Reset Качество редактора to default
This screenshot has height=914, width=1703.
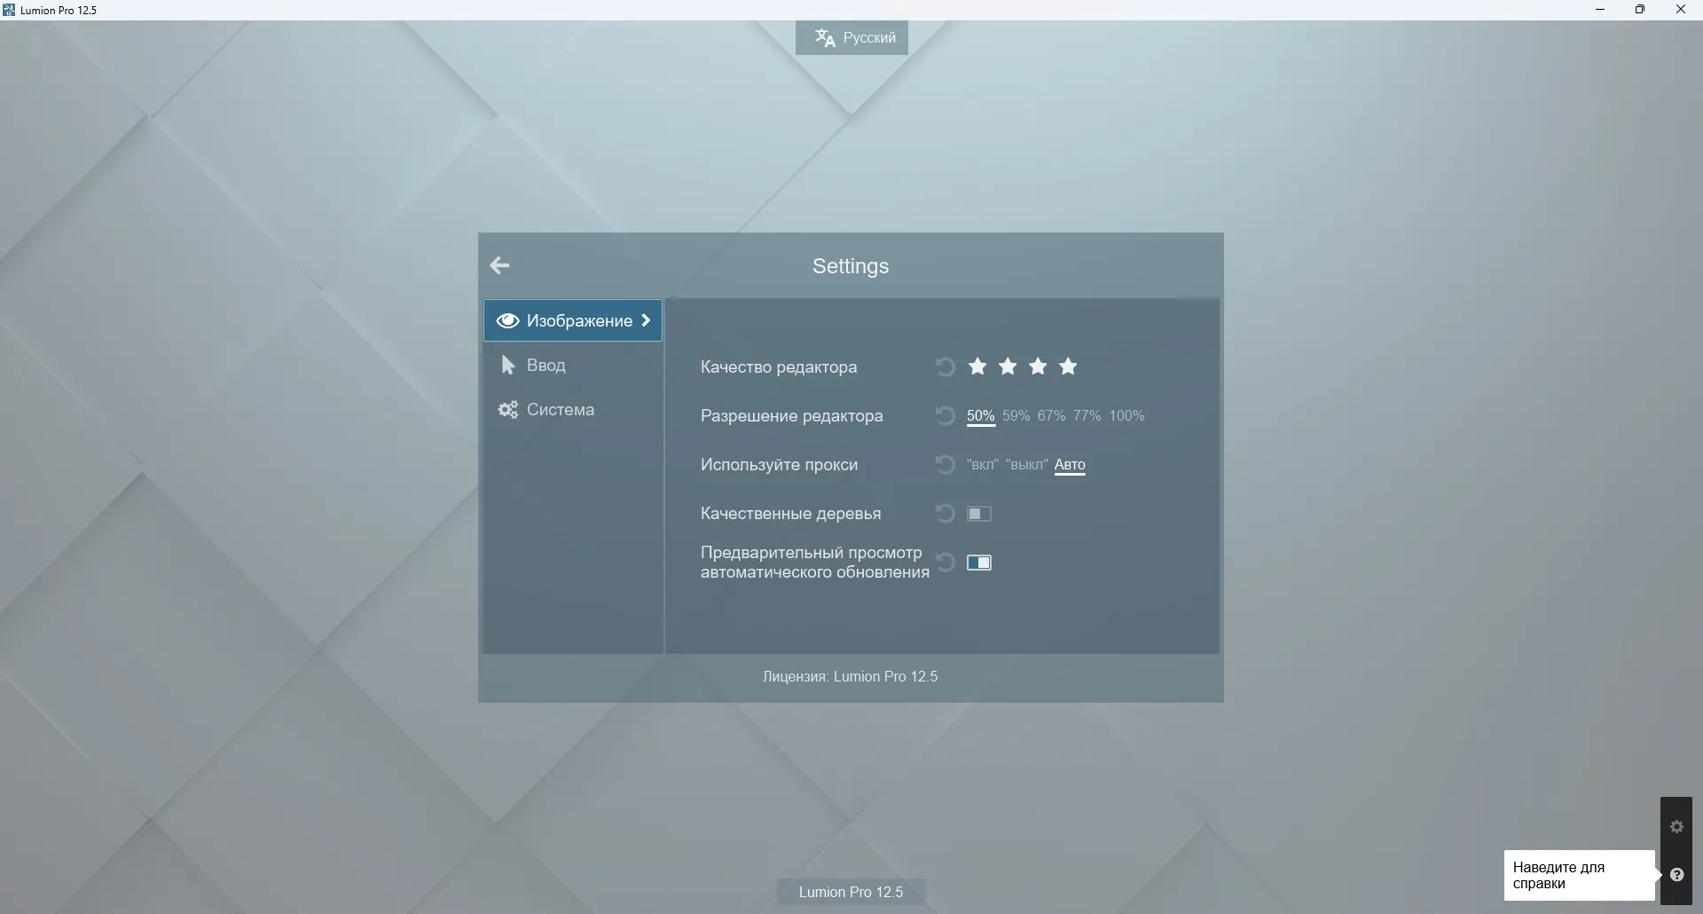(946, 366)
